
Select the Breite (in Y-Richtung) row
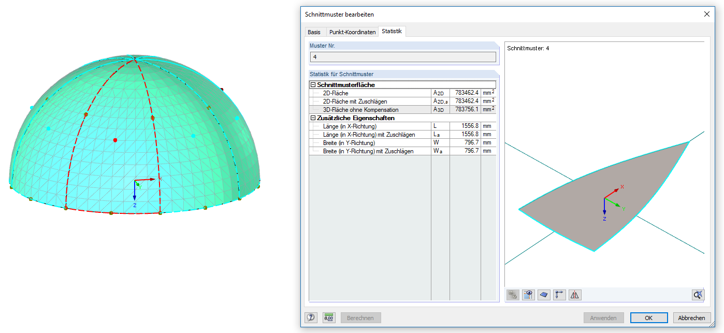[402, 142]
